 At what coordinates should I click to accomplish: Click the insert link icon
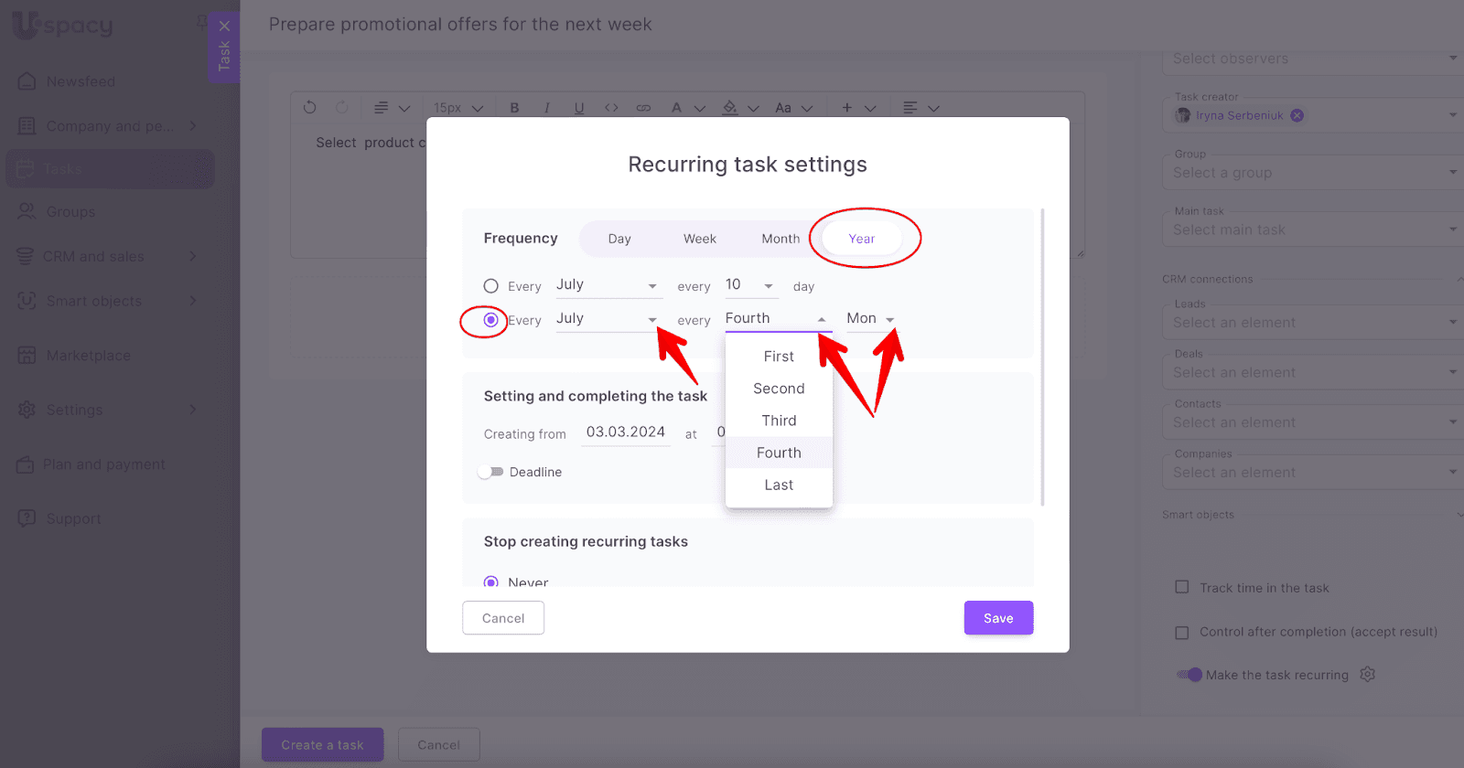(x=643, y=108)
